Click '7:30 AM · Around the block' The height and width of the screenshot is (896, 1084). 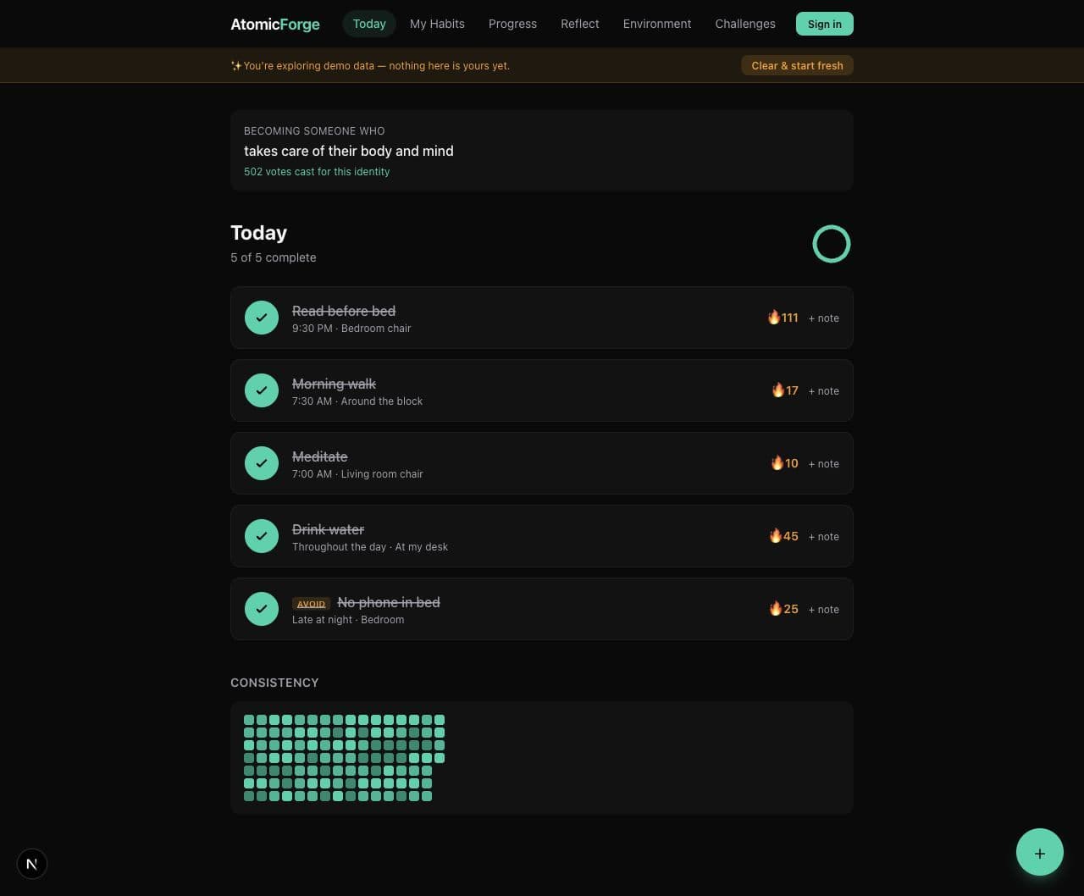point(357,401)
